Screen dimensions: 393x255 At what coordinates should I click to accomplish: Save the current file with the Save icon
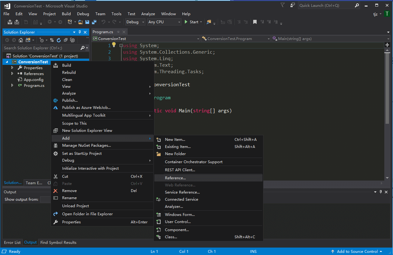(x=87, y=22)
